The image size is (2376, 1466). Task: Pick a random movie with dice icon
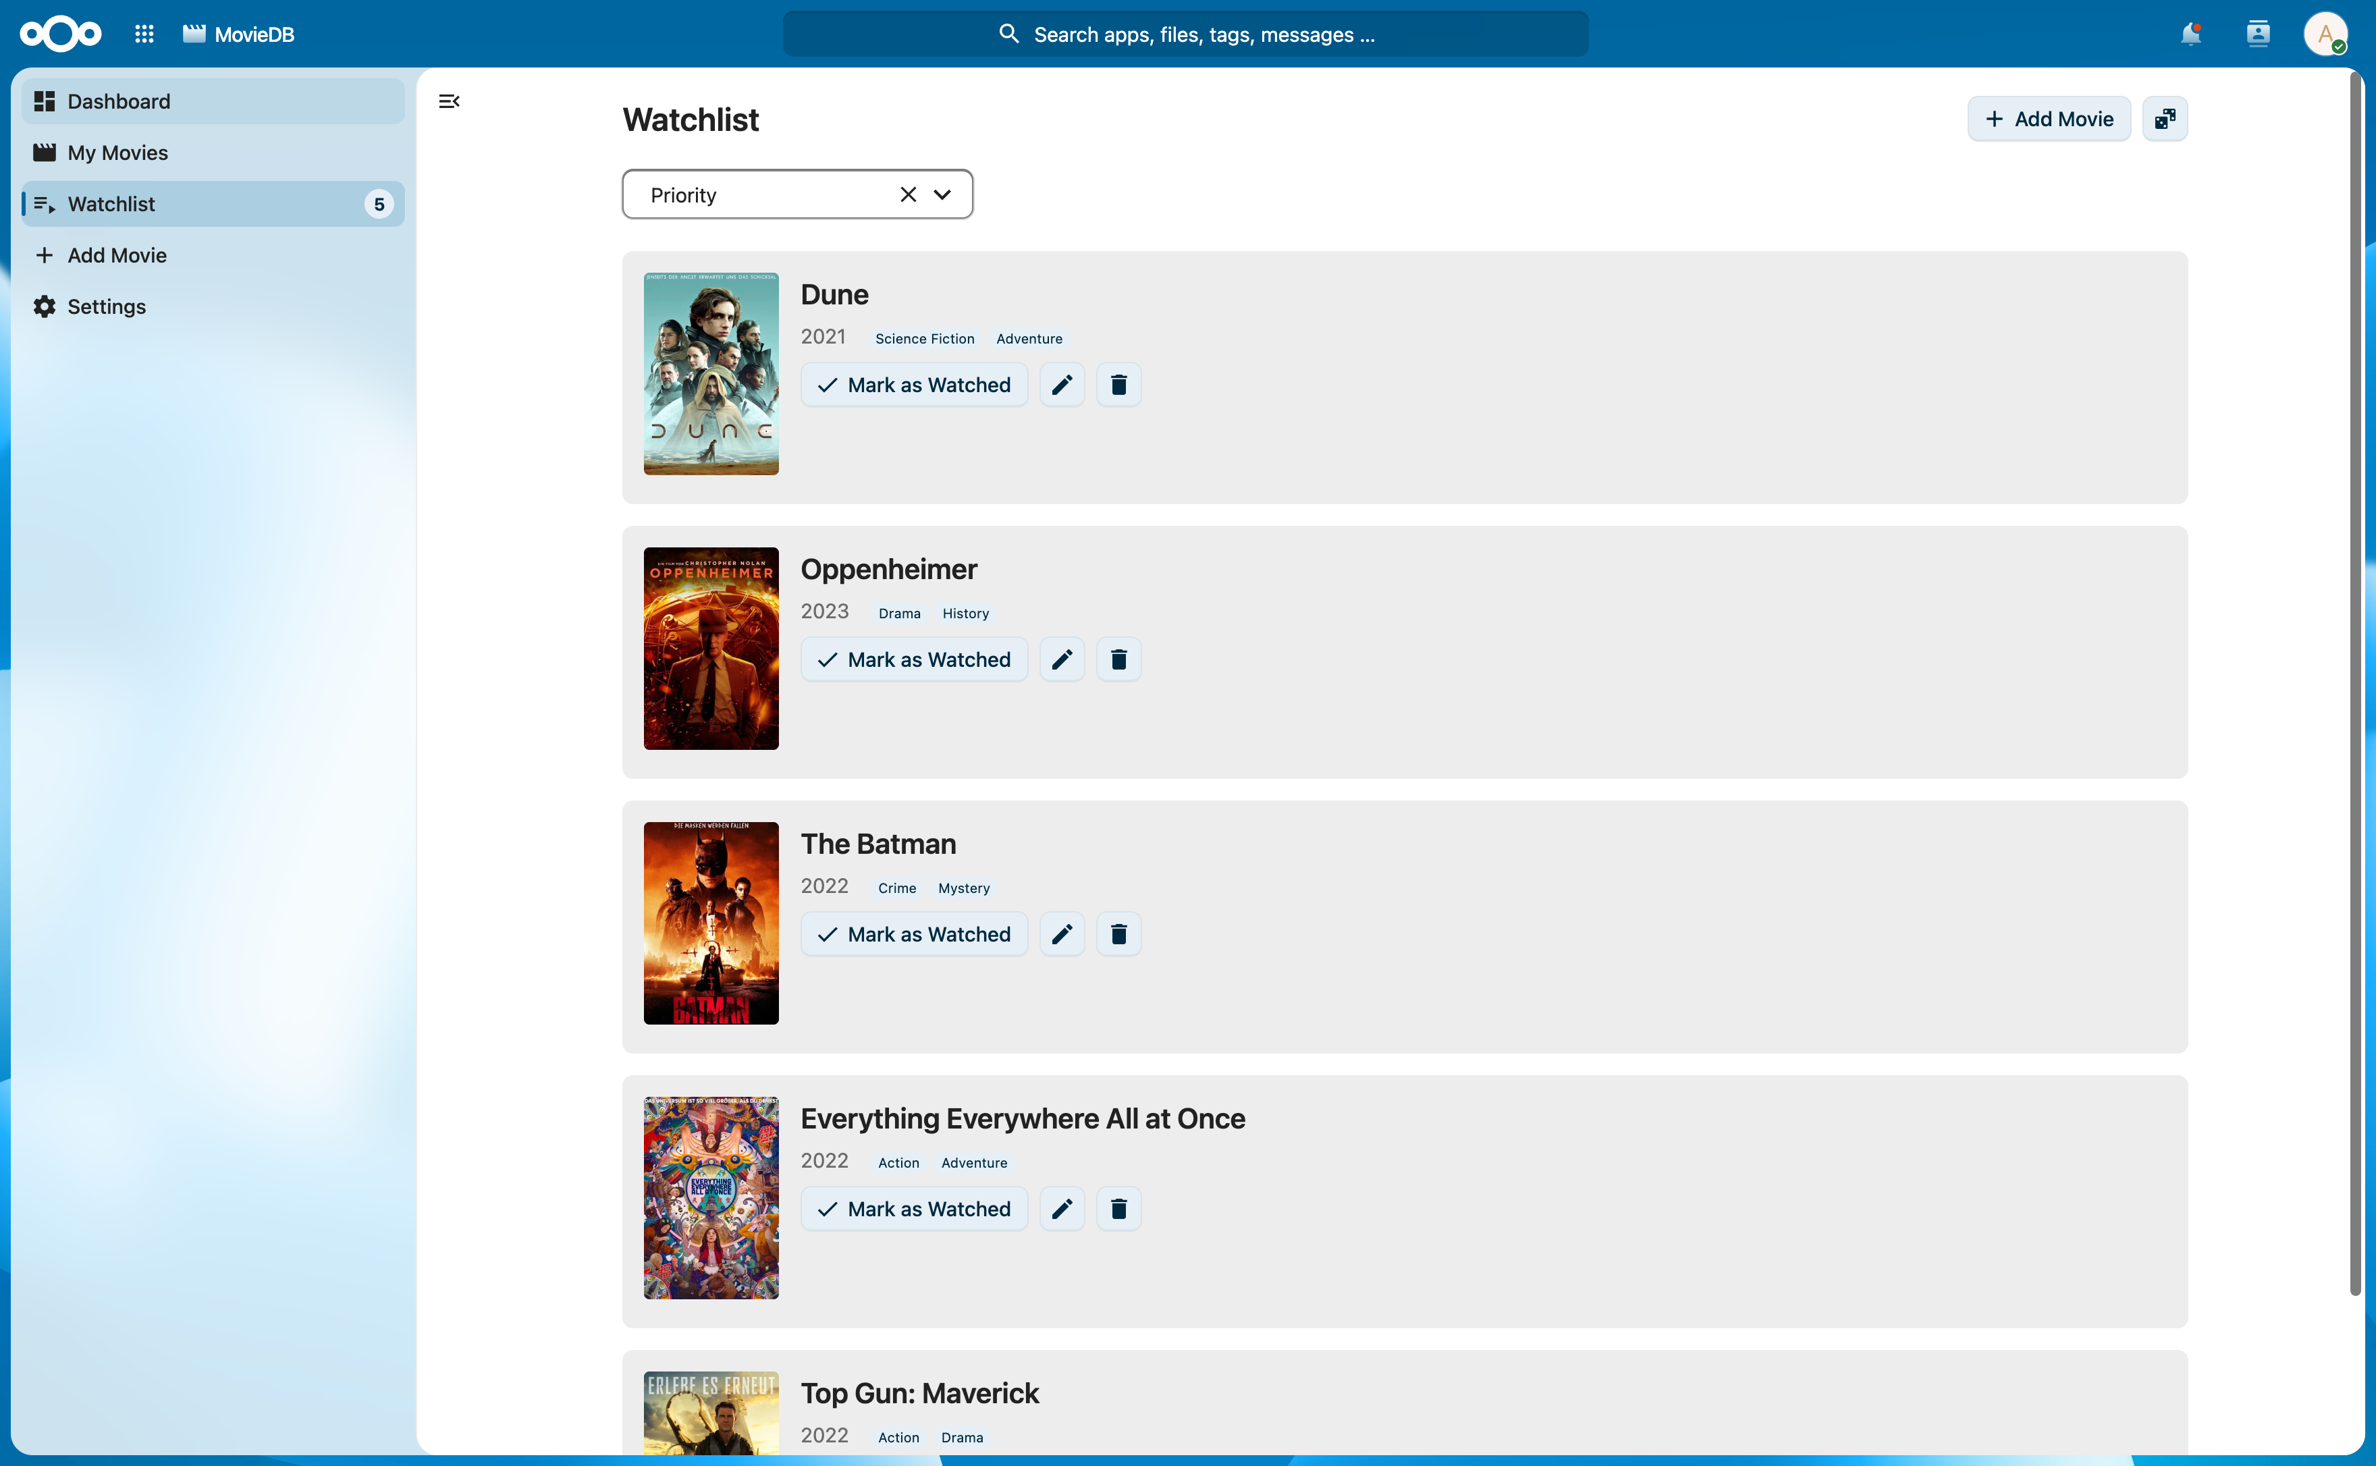click(2165, 118)
